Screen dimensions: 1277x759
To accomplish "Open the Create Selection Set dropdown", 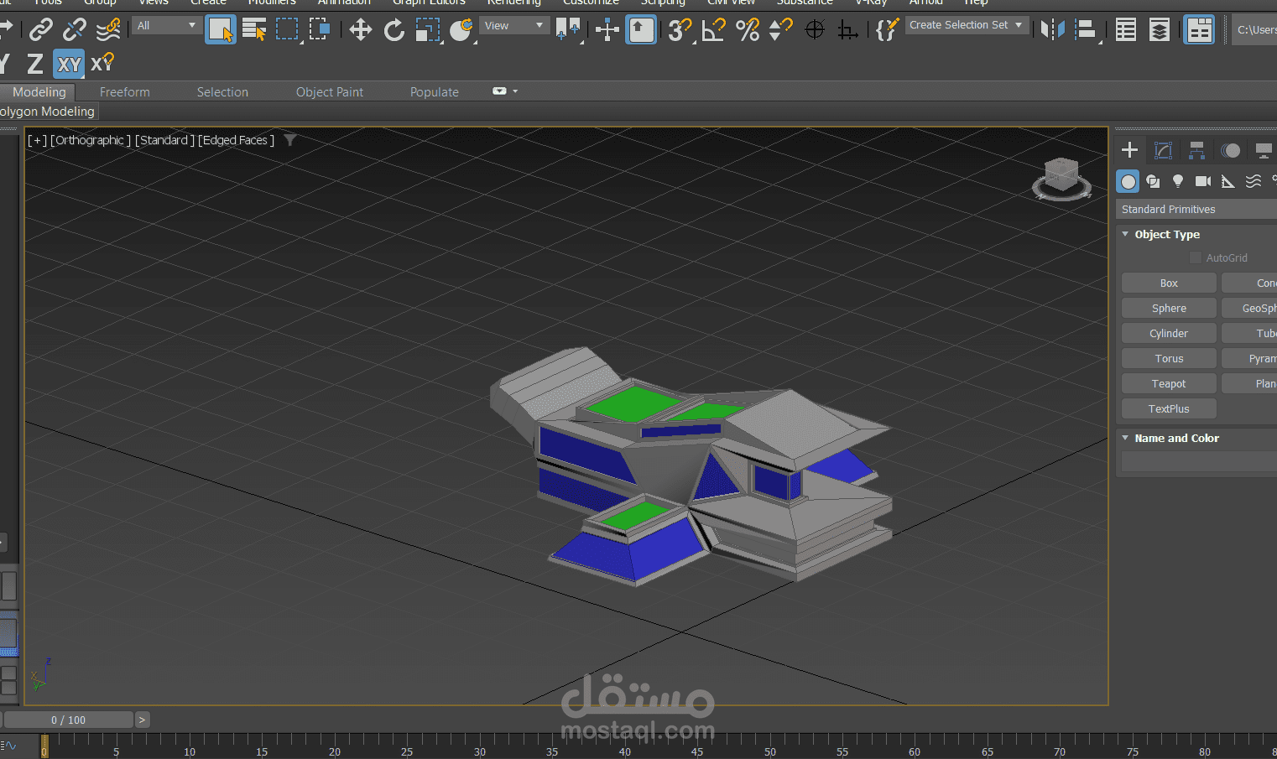I will [x=966, y=25].
